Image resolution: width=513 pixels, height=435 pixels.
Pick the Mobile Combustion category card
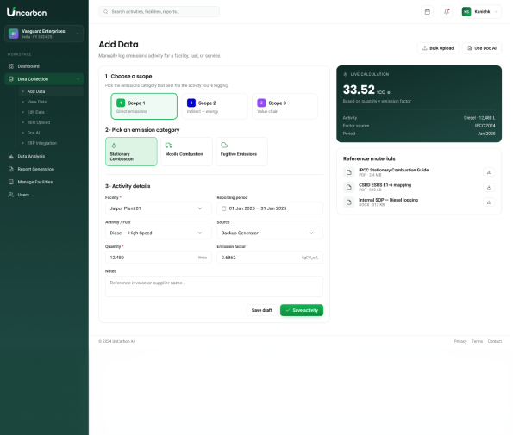click(186, 152)
